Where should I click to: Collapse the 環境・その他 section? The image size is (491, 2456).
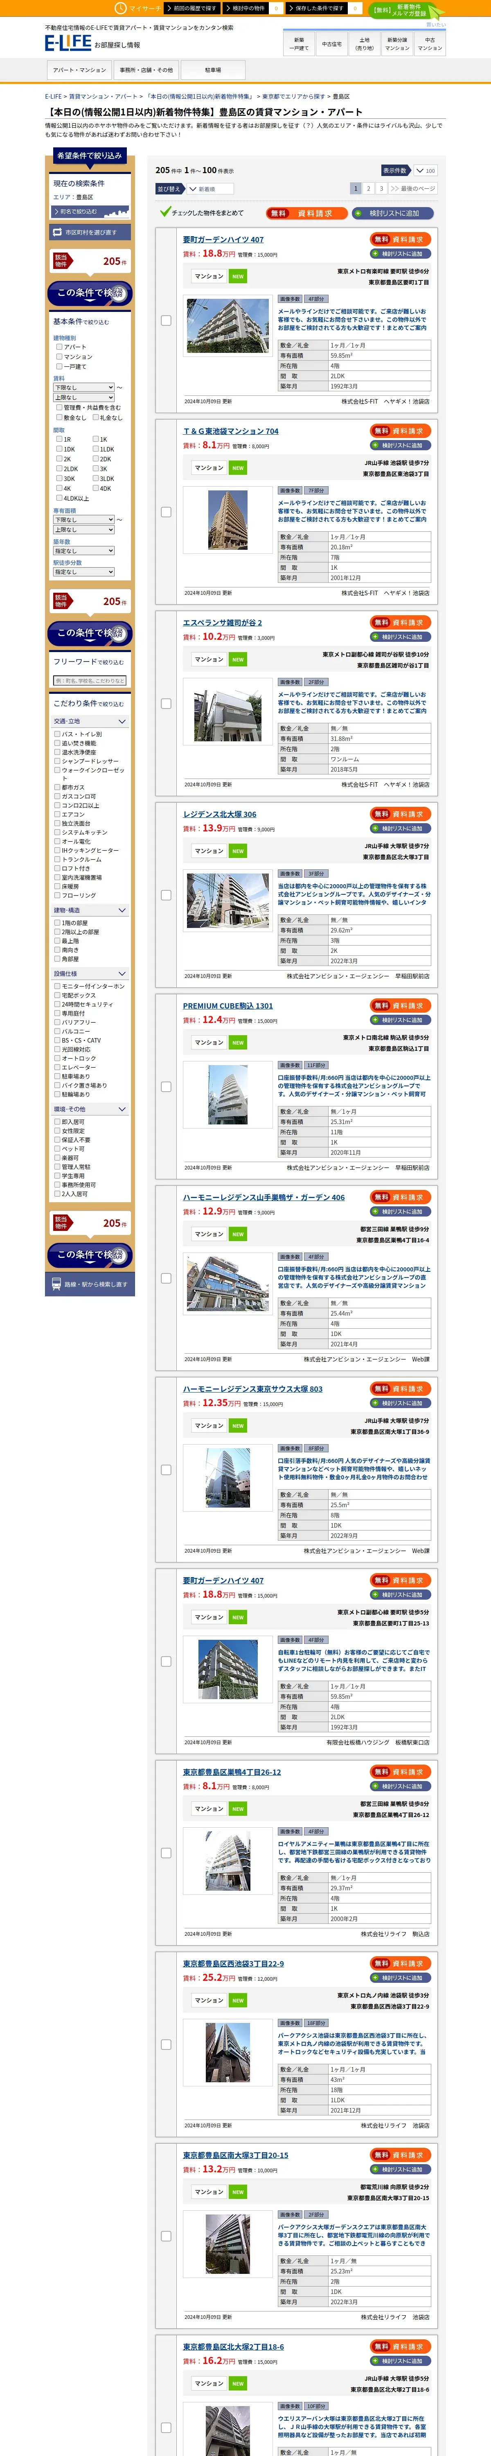(x=90, y=1109)
